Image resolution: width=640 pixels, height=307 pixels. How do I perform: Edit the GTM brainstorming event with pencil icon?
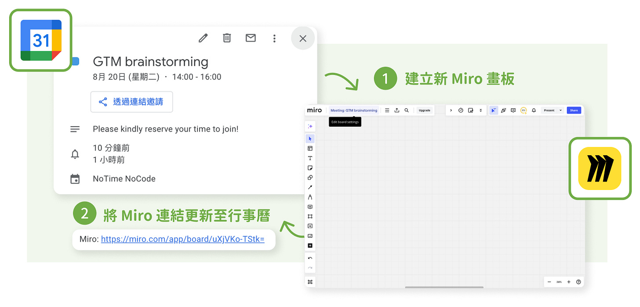[x=203, y=38]
